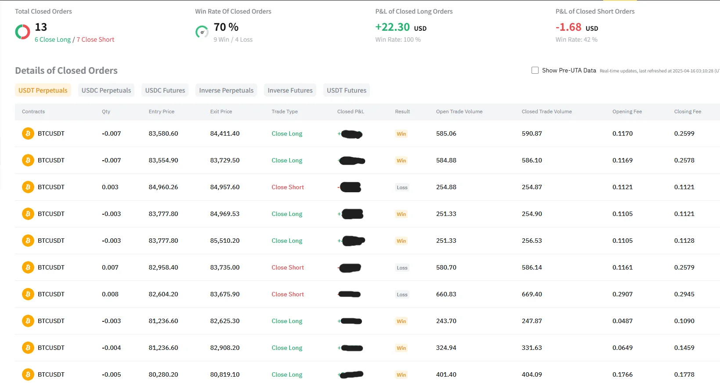Select the USDT Futures tab
Viewport: 720px width, 385px height.
[x=347, y=90]
